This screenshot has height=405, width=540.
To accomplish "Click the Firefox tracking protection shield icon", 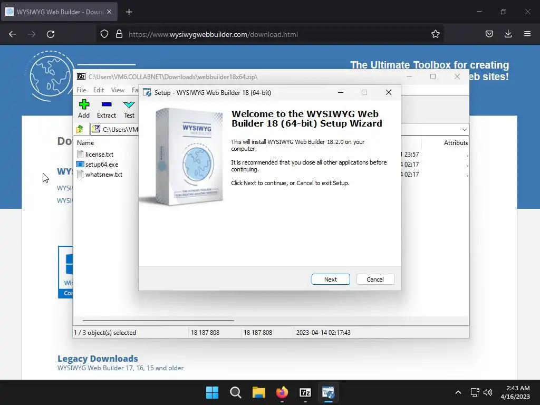I will tap(104, 34).
